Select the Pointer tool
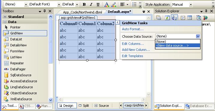The image size is (215, 111). [x=25, y=27]
